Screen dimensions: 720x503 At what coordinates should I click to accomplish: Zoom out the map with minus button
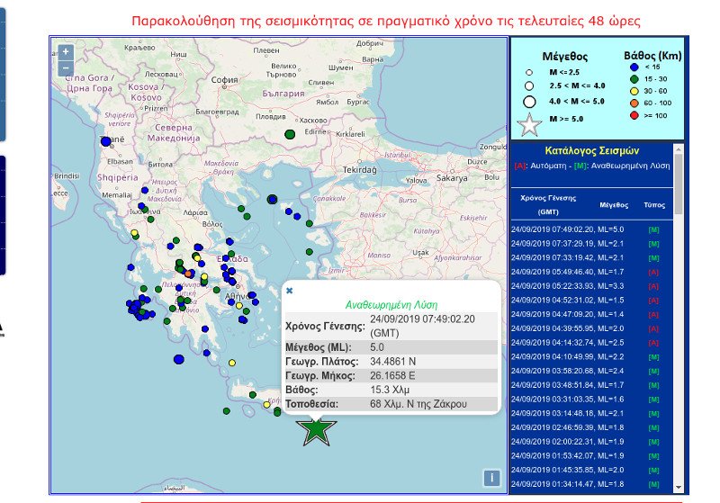click(66, 68)
